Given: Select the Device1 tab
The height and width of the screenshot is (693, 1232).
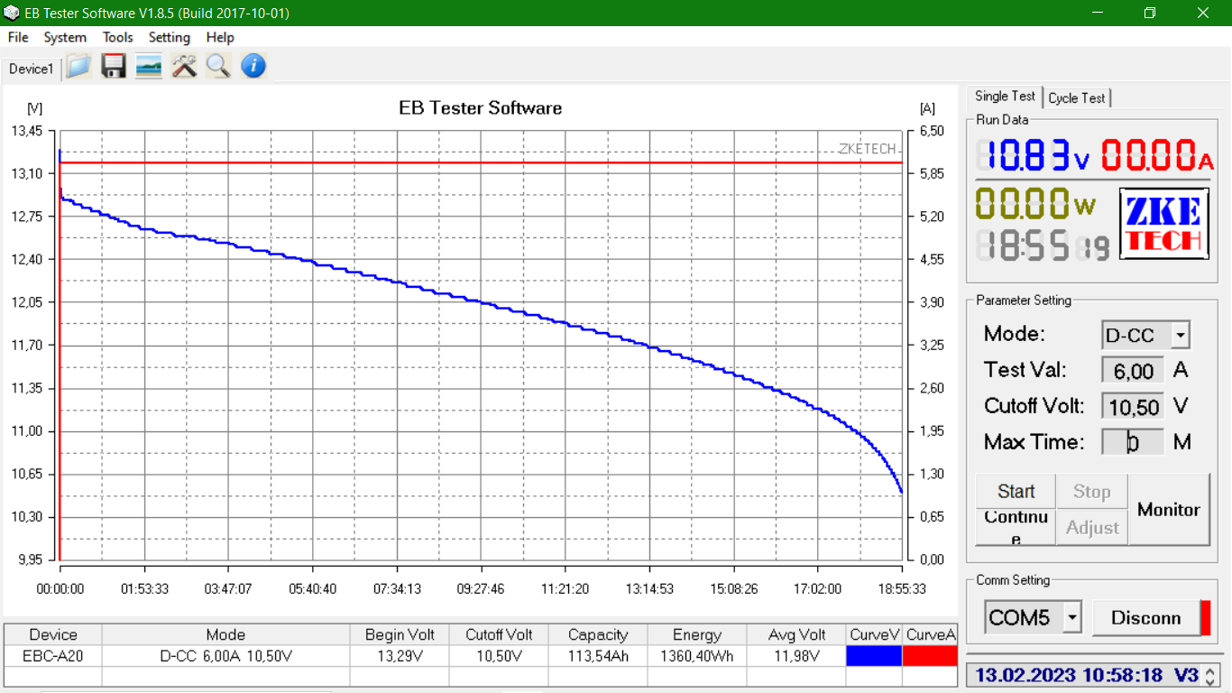Looking at the screenshot, I should [x=32, y=69].
